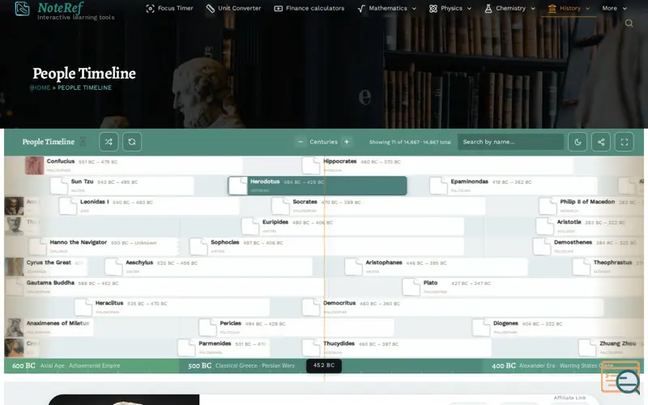Select the Heraclitus entry
The image size is (648, 405).
(172, 307)
